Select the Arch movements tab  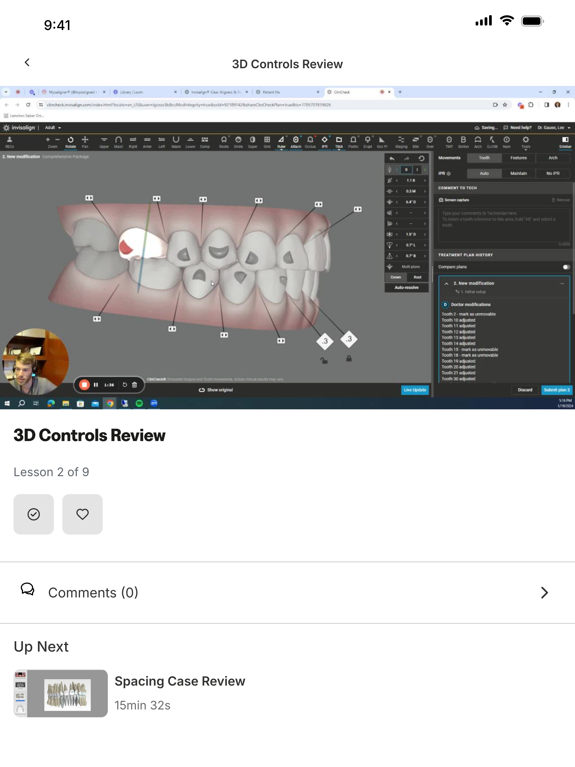click(x=553, y=158)
